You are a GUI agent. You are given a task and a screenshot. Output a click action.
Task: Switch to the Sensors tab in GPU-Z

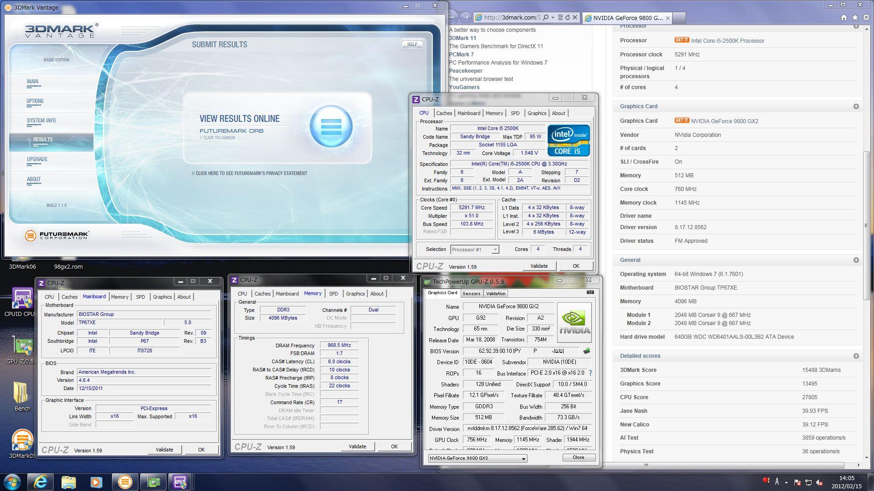click(471, 294)
